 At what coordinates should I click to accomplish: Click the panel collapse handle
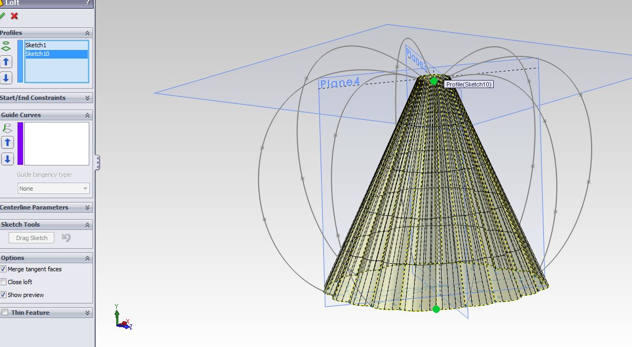(97, 163)
